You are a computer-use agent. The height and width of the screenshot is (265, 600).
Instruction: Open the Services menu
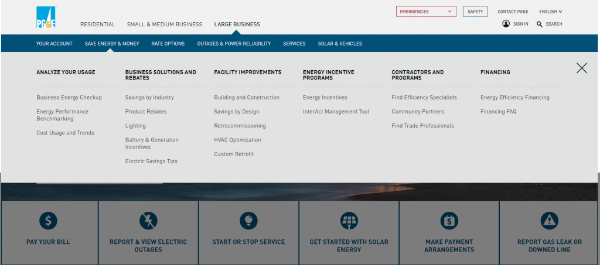click(x=294, y=43)
